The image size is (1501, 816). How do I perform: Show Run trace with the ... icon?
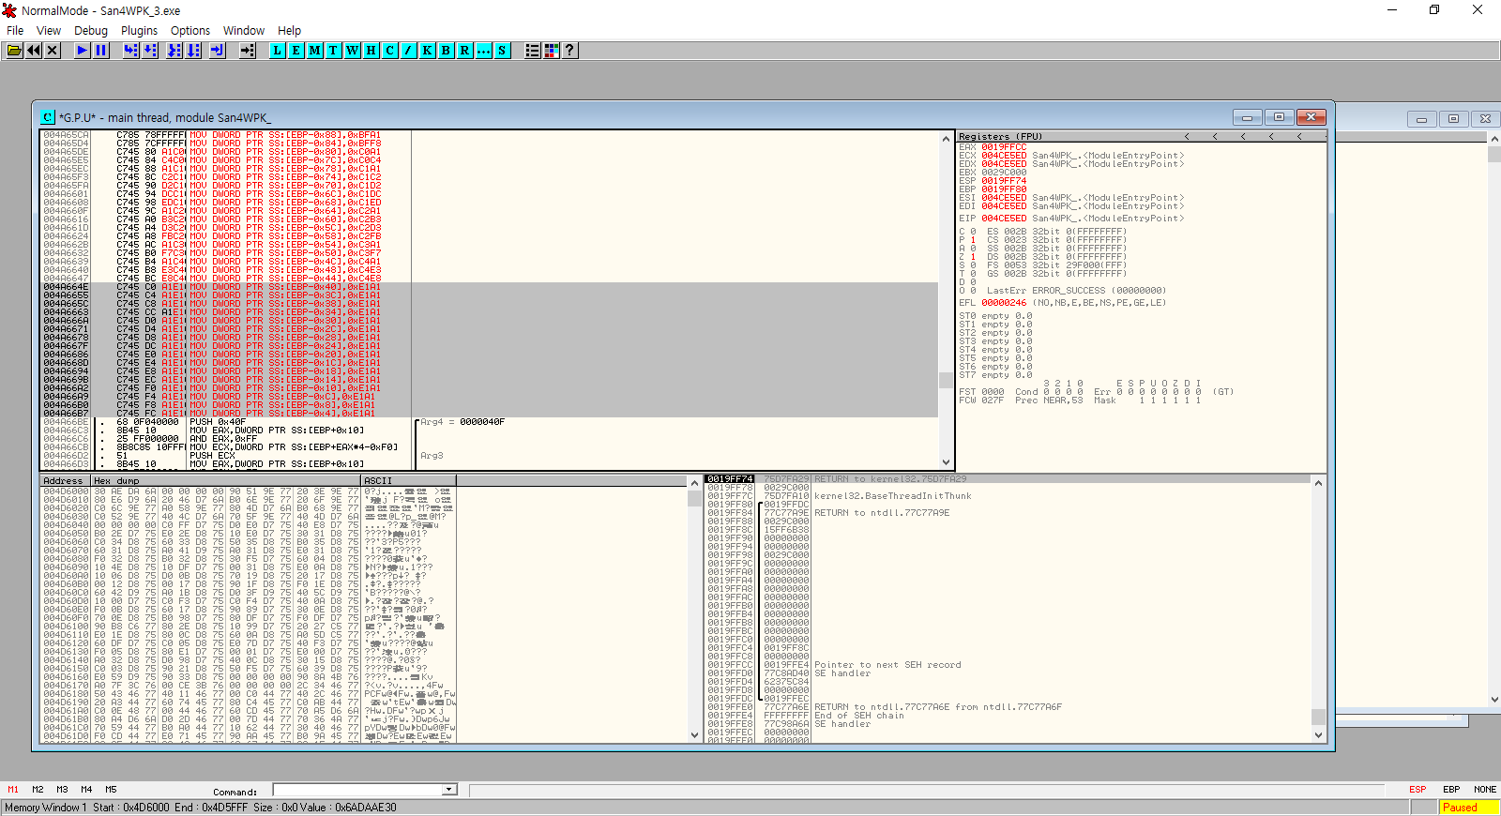click(484, 51)
